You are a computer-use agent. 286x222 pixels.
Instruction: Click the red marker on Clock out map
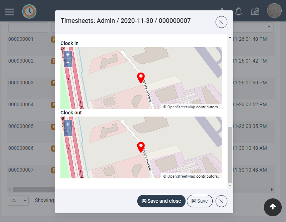(141, 147)
